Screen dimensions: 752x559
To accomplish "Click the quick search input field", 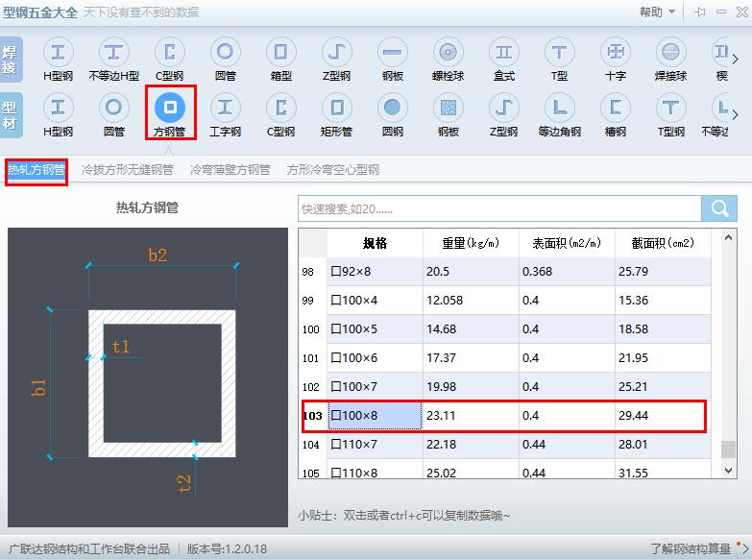I will (499, 208).
